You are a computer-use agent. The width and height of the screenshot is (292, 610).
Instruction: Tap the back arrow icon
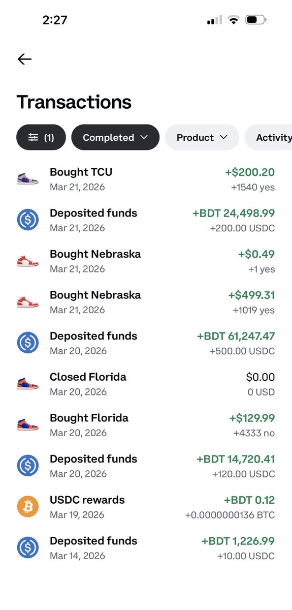[x=24, y=59]
